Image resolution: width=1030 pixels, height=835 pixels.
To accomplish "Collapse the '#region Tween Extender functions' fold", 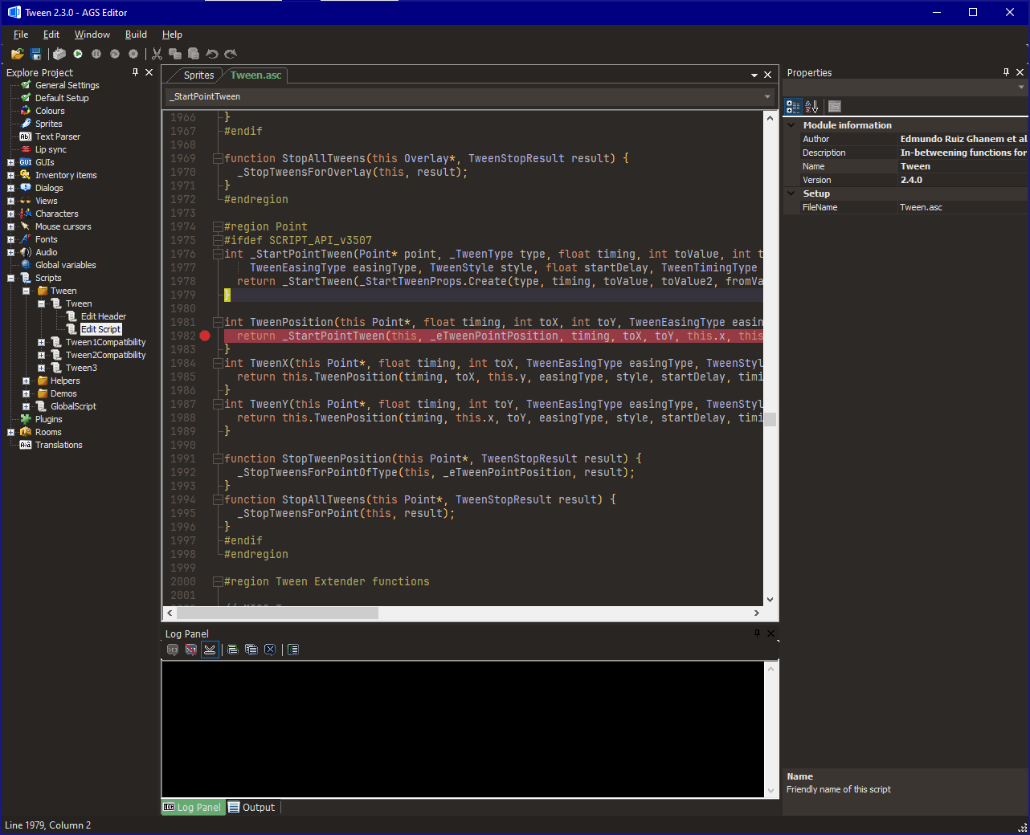I will [217, 581].
